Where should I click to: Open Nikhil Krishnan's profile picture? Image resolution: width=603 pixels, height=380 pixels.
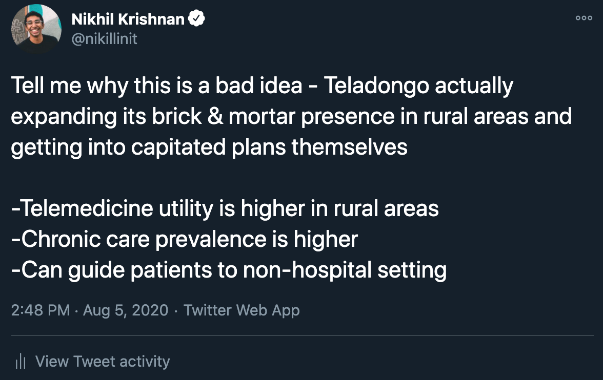pyautogui.click(x=36, y=29)
